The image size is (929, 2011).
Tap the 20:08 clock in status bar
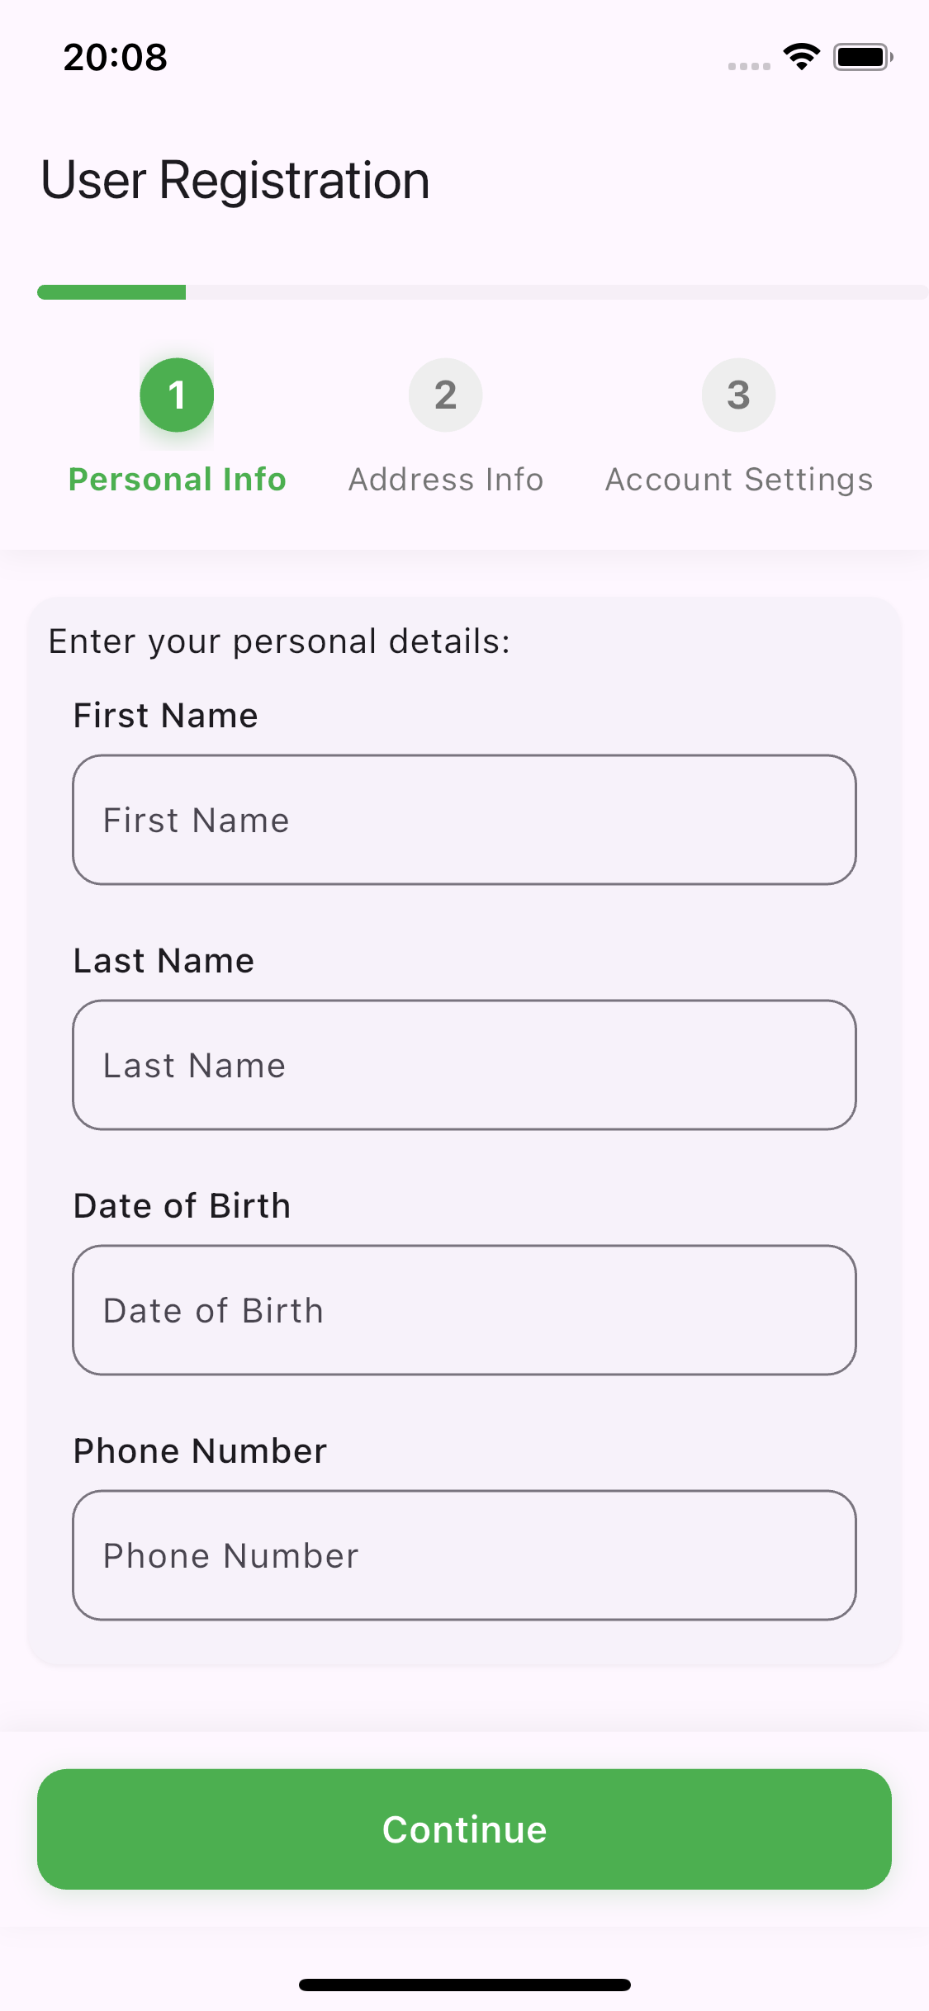point(116,57)
